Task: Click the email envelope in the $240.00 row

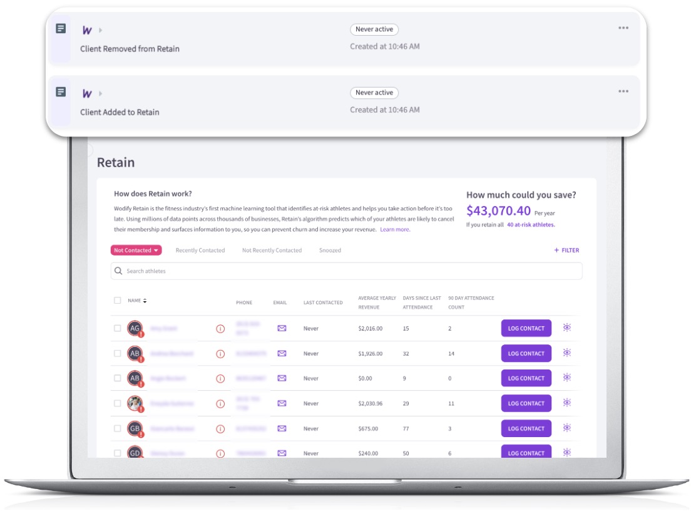Action: click(282, 453)
